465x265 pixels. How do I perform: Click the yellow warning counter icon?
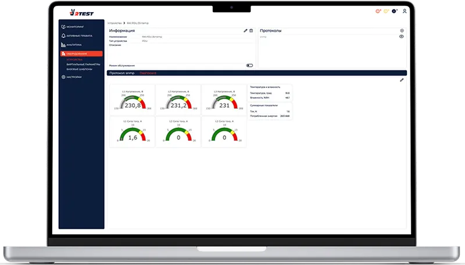(x=387, y=11)
